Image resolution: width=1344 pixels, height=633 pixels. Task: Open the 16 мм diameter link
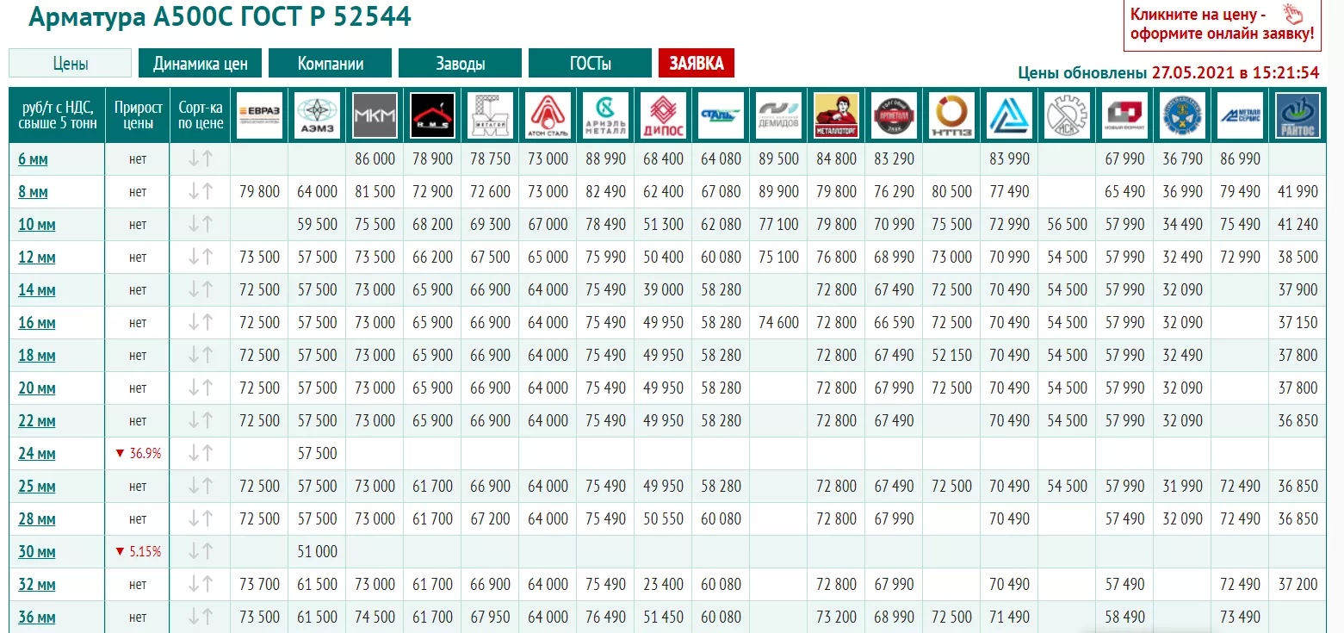pyautogui.click(x=37, y=323)
